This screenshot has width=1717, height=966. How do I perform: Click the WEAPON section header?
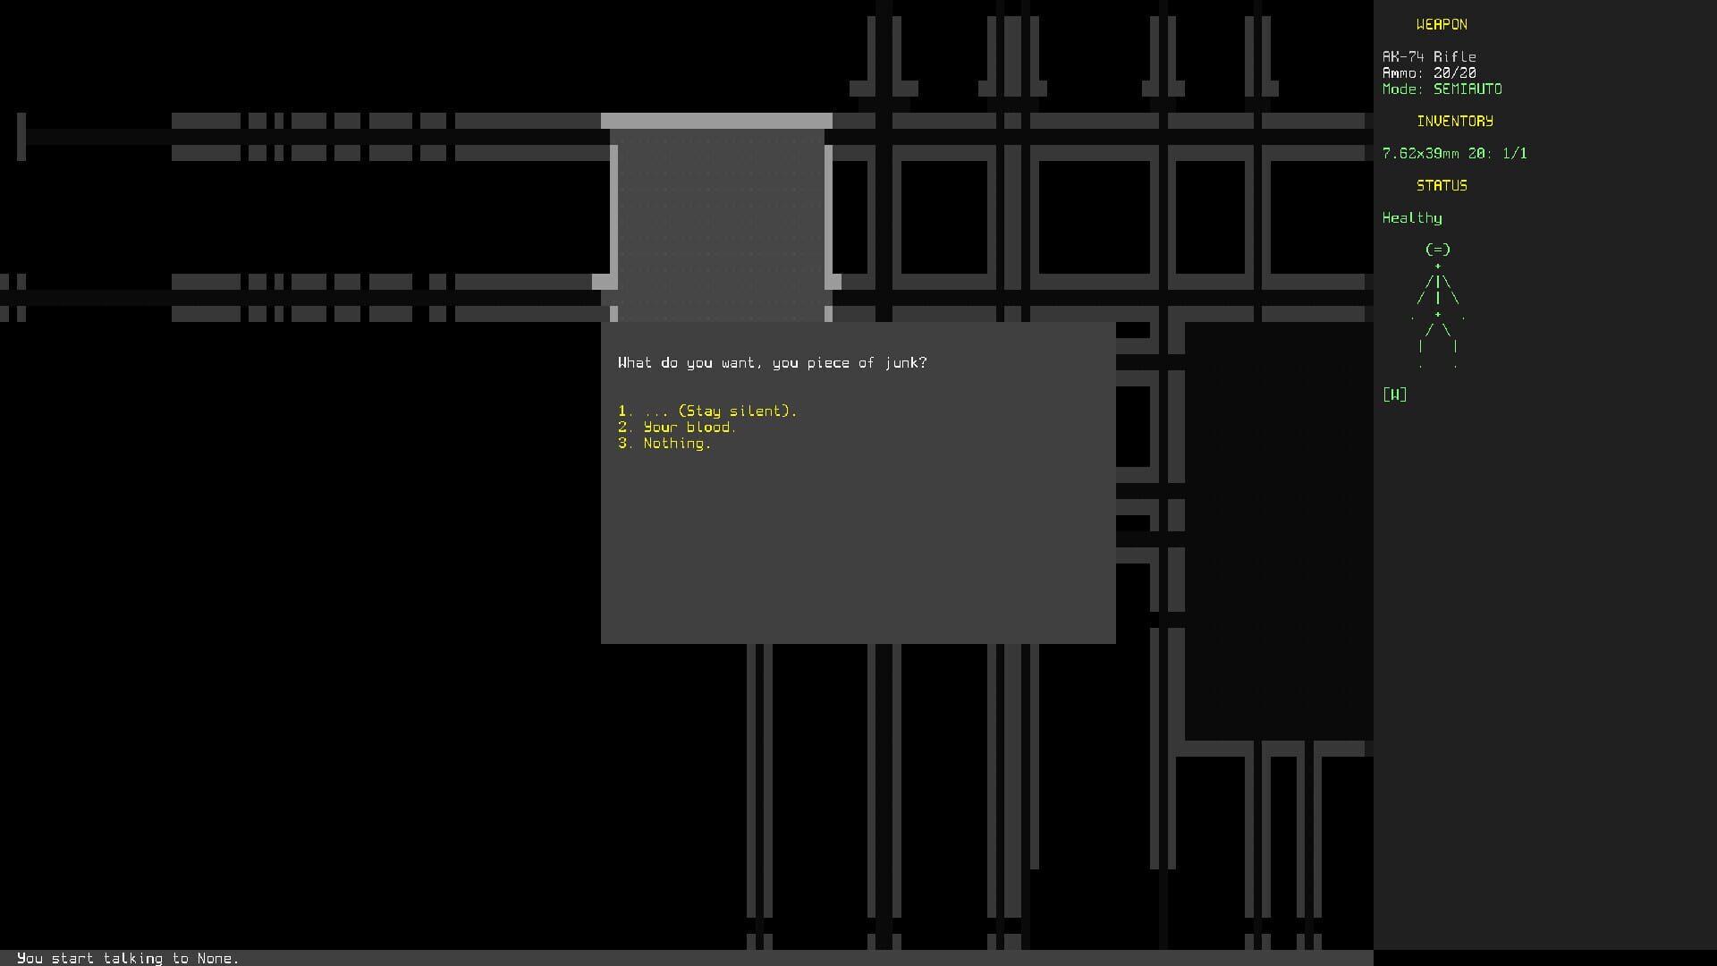1442,24
